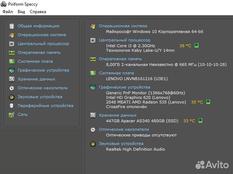Open Операционная система heading in summary panel
This screenshot has height=174, width=233.
pyautogui.click(x=123, y=26)
